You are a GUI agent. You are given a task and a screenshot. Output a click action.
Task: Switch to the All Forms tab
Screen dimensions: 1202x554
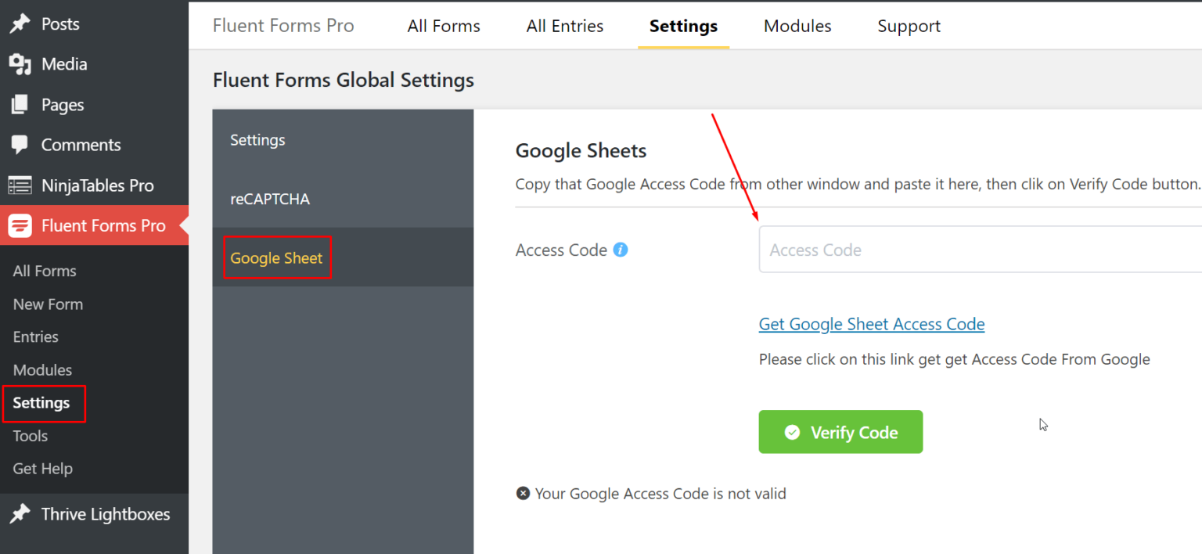click(443, 25)
